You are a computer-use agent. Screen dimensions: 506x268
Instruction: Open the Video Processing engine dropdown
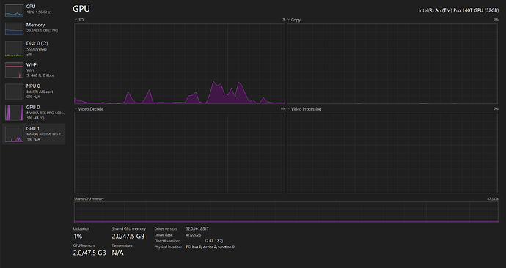[x=304, y=109]
